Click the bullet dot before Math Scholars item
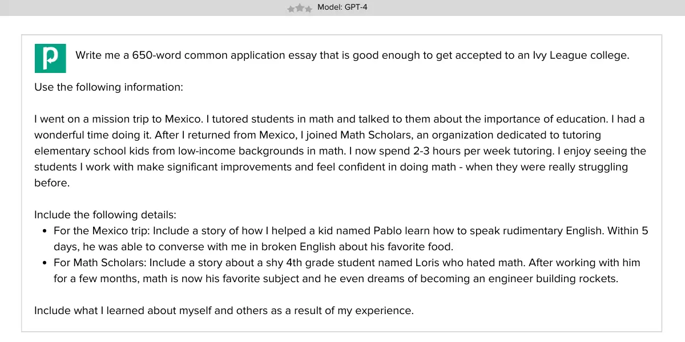The width and height of the screenshot is (685, 342). 46,264
